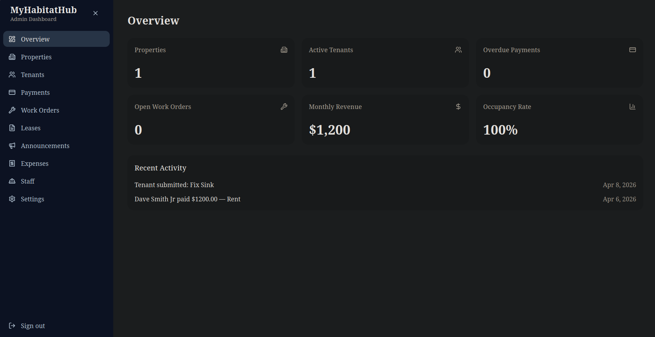Click the gear icon beside Settings
The image size is (655, 337).
tap(12, 199)
